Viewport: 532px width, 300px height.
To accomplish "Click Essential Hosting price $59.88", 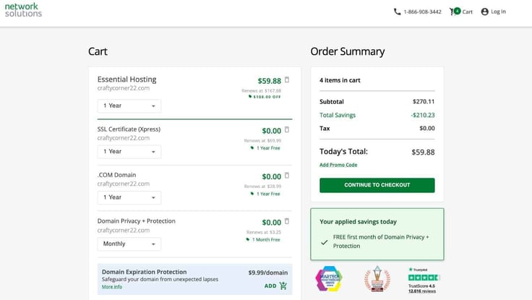I will [x=270, y=81].
